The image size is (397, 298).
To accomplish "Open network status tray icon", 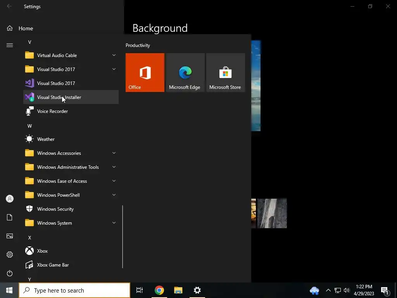I will [338, 290].
